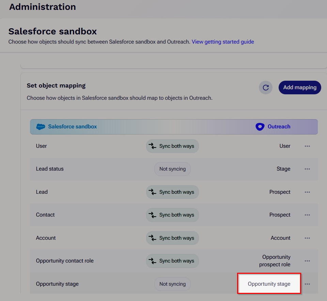Click the Salesforce sandbox page heading
Viewport: 327px width, 301px height.
pyautogui.click(x=52, y=31)
